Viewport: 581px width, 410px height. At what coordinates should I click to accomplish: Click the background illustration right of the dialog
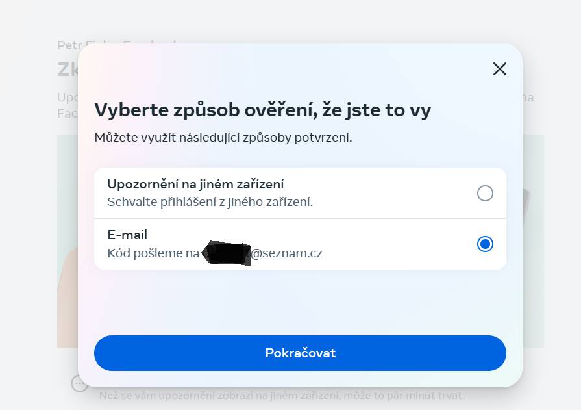click(533, 241)
